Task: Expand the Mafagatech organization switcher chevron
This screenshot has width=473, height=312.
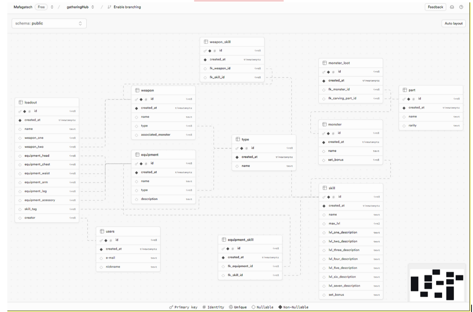Action: point(52,7)
